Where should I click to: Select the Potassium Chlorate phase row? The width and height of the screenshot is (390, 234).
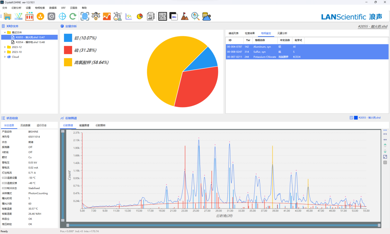307,57
